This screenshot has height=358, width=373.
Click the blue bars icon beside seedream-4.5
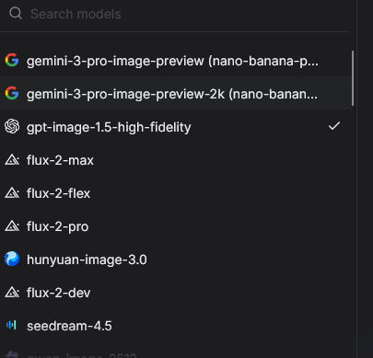tap(11, 325)
